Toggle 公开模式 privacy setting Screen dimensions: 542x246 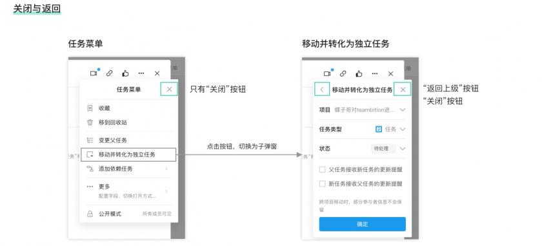[x=128, y=214]
